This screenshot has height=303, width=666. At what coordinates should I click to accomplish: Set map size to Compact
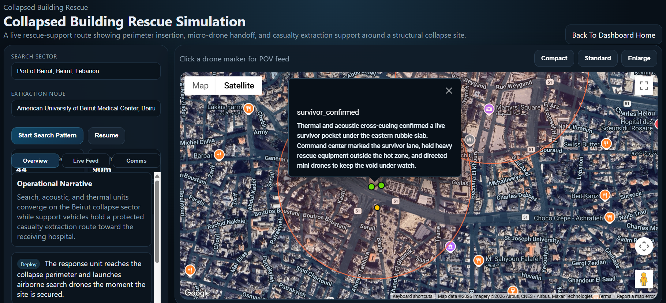point(554,58)
